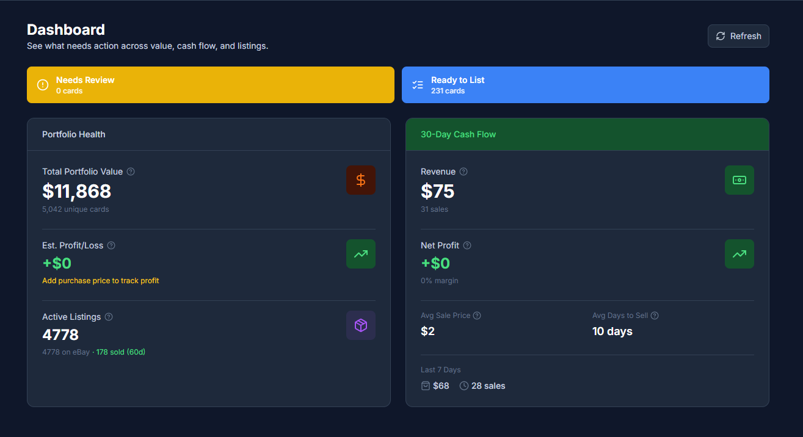The height and width of the screenshot is (437, 803).
Task: Open the Net Profit help tooltip
Action: [467, 245]
